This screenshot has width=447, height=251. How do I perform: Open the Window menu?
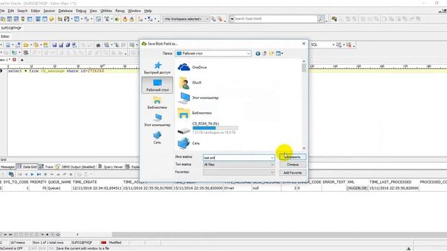coord(134,11)
